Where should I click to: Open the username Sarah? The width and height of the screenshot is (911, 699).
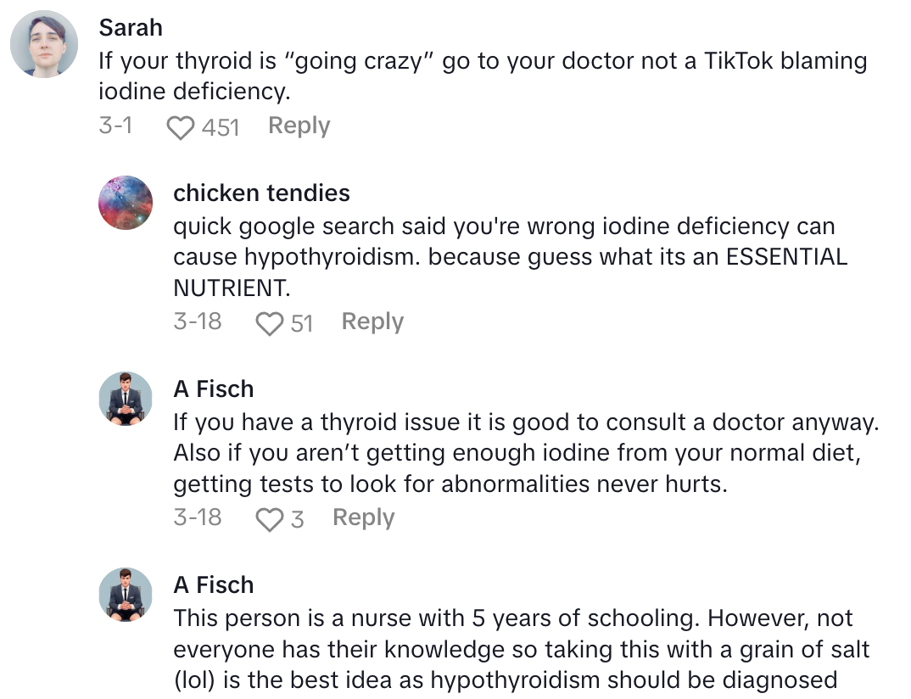pyautogui.click(x=131, y=27)
